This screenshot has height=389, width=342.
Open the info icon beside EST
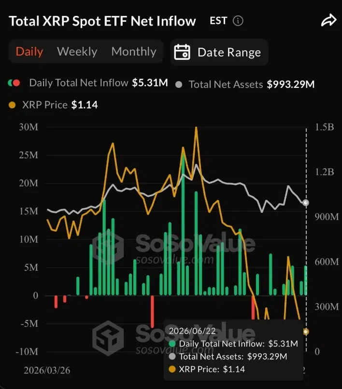[238, 21]
